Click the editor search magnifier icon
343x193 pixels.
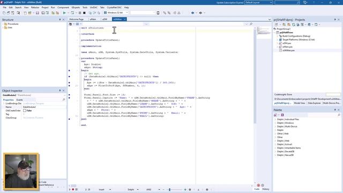pos(251,24)
